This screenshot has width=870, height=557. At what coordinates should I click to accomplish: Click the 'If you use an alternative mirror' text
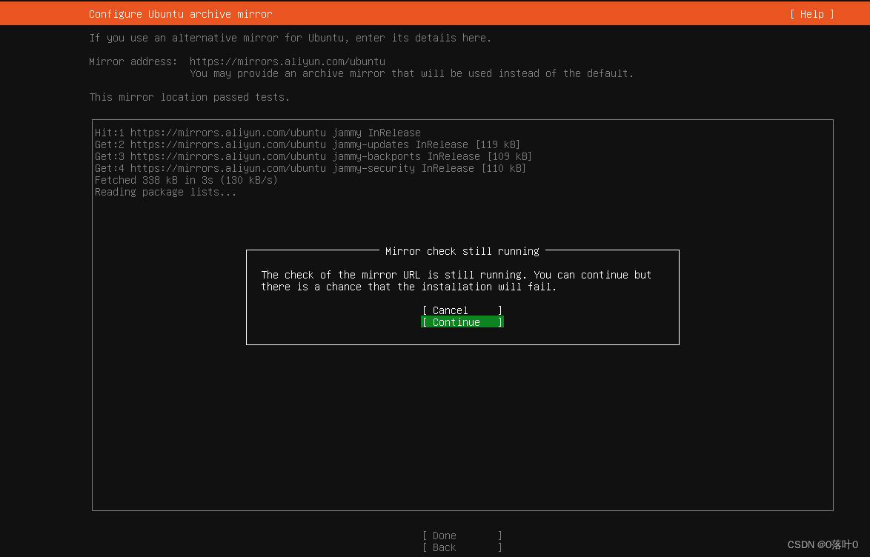point(290,38)
